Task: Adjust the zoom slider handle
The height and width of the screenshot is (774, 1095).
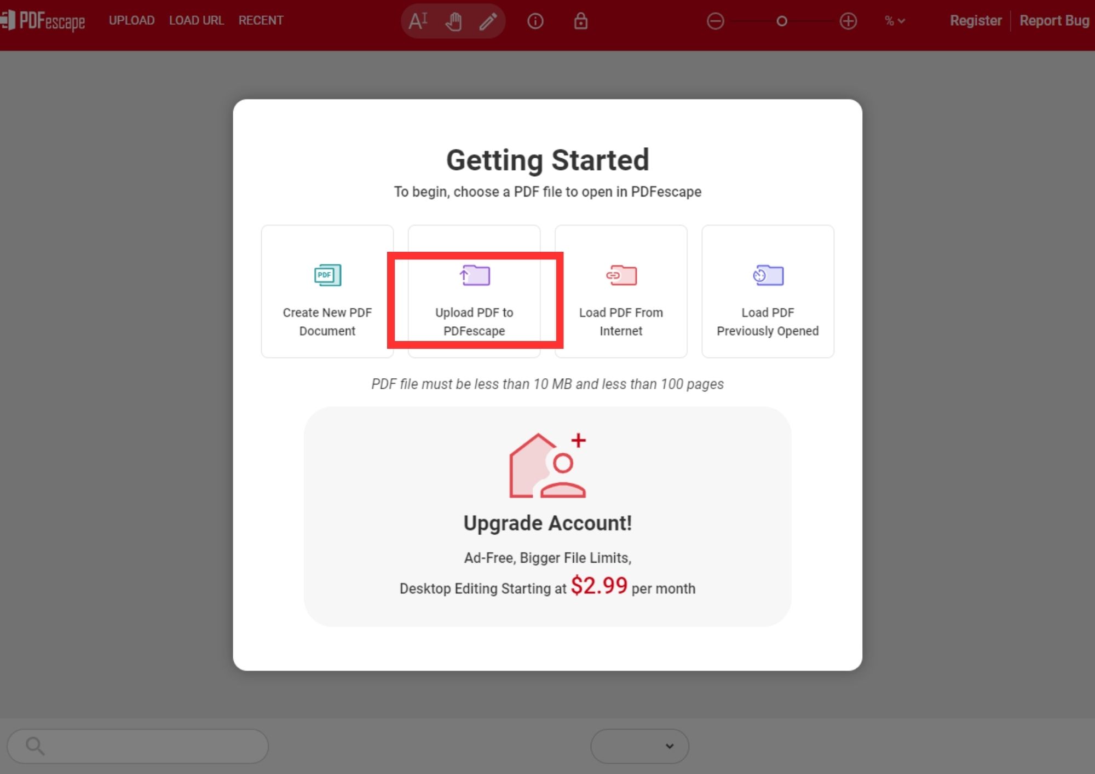Action: 782,21
